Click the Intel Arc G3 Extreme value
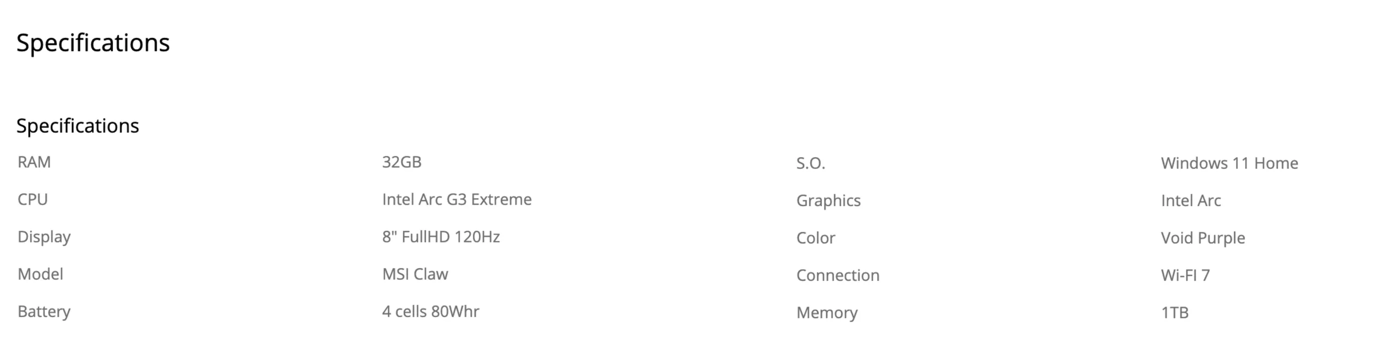This screenshot has height=364, width=1395. tap(457, 200)
